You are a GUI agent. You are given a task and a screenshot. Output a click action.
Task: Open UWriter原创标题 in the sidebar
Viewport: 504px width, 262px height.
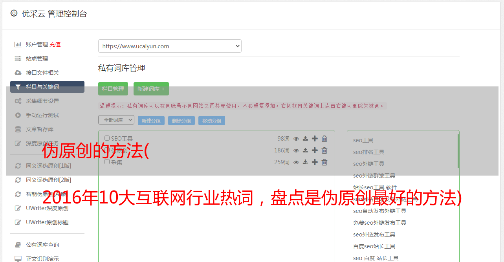47,222
